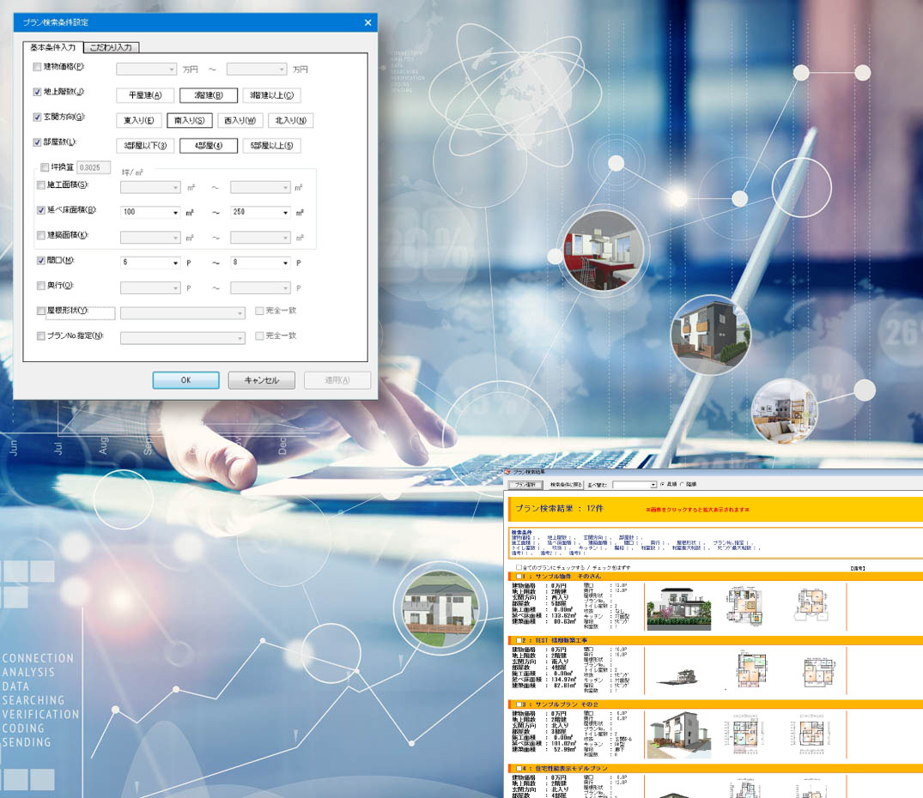The width and height of the screenshot is (923, 798).
Task: Enlarge plan 1 second floor plan thumbnail
Action: (x=813, y=605)
